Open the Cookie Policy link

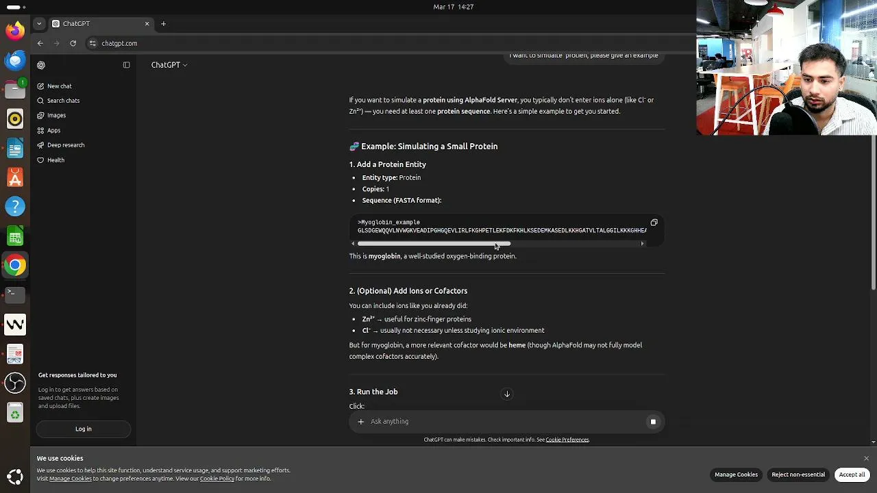coord(217,479)
